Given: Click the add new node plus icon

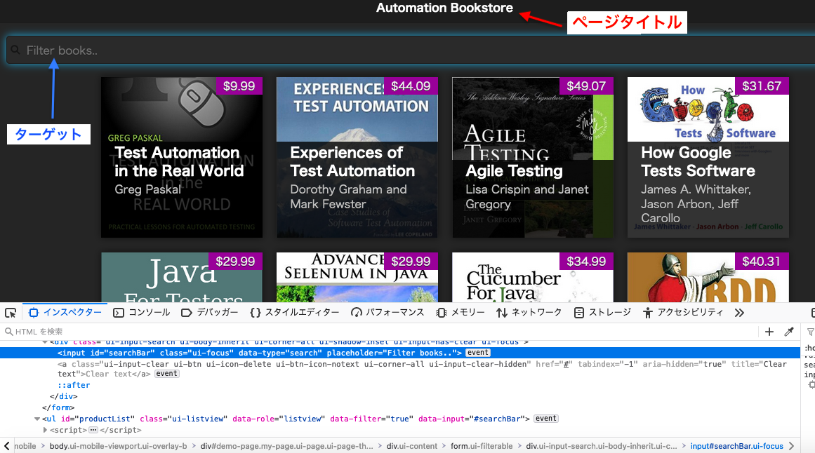Looking at the screenshot, I should click(769, 332).
